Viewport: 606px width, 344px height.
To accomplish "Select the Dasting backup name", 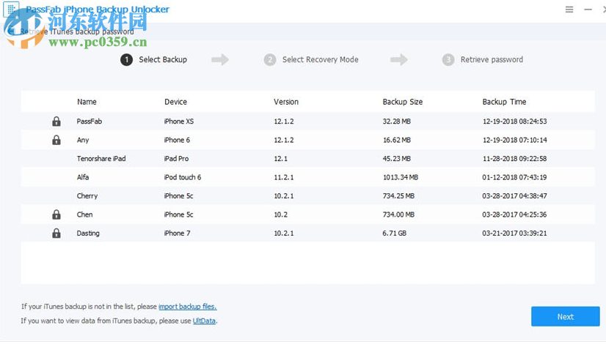I will click(x=88, y=233).
